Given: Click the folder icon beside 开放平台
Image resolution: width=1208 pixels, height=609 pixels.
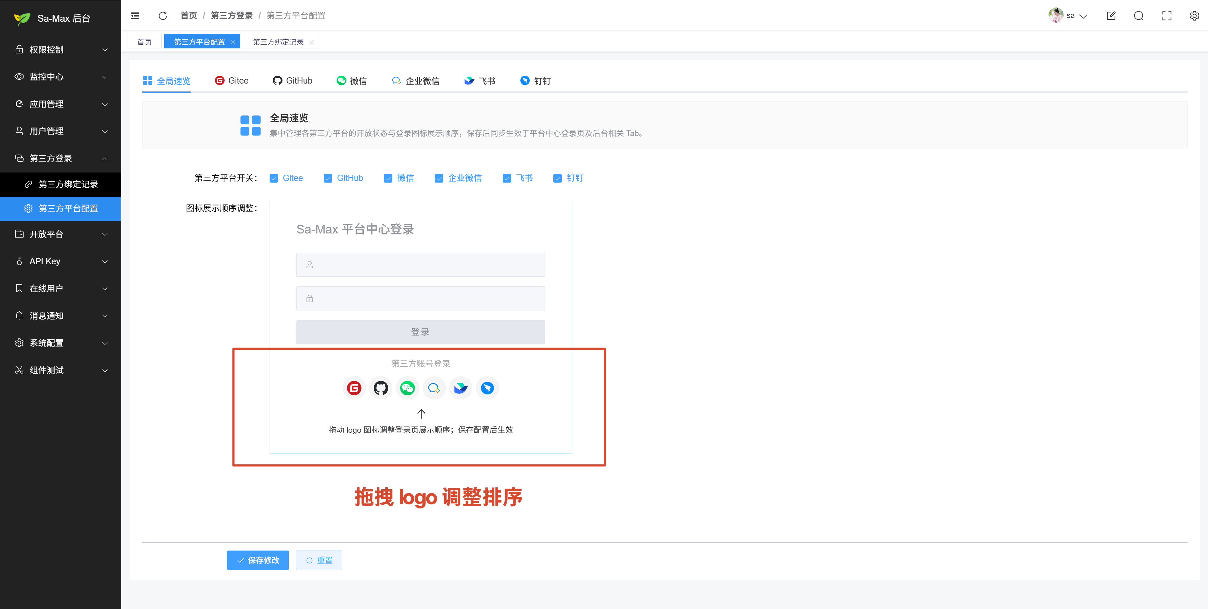Looking at the screenshot, I should click(x=19, y=234).
